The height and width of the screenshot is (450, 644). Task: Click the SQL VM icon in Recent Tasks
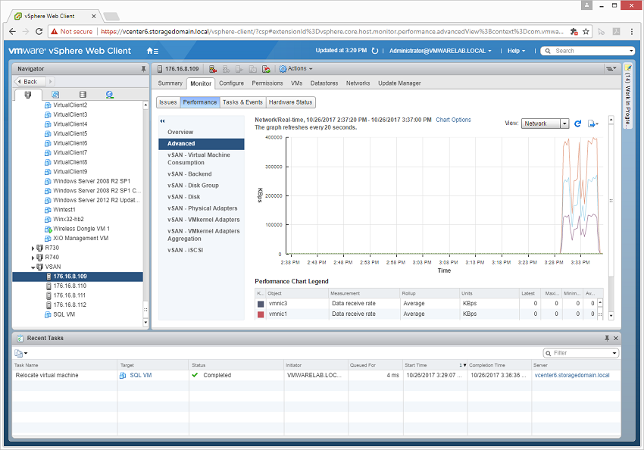tap(123, 375)
